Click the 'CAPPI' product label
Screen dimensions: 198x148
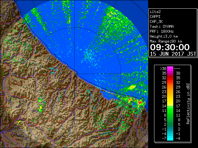point(155,17)
